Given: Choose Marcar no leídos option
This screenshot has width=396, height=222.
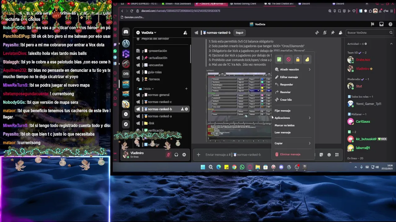Looking at the screenshot, I should click(293, 125).
